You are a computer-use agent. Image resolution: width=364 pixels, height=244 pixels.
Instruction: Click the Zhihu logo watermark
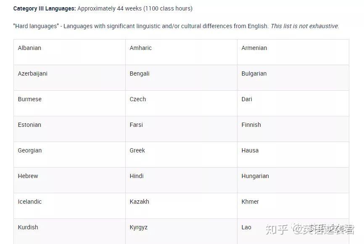[277, 229]
